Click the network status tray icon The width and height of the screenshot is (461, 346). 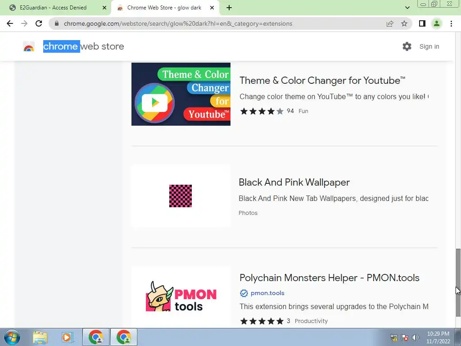point(393,337)
